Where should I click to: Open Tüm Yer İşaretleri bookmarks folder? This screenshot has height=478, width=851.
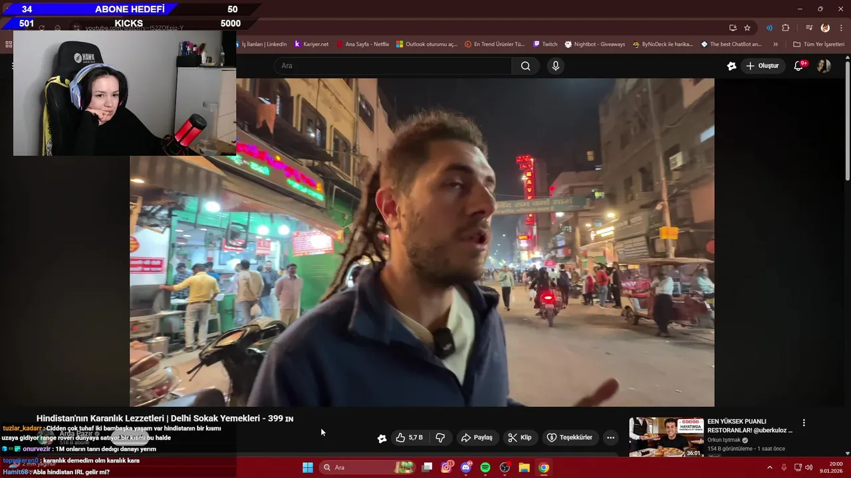(818, 44)
